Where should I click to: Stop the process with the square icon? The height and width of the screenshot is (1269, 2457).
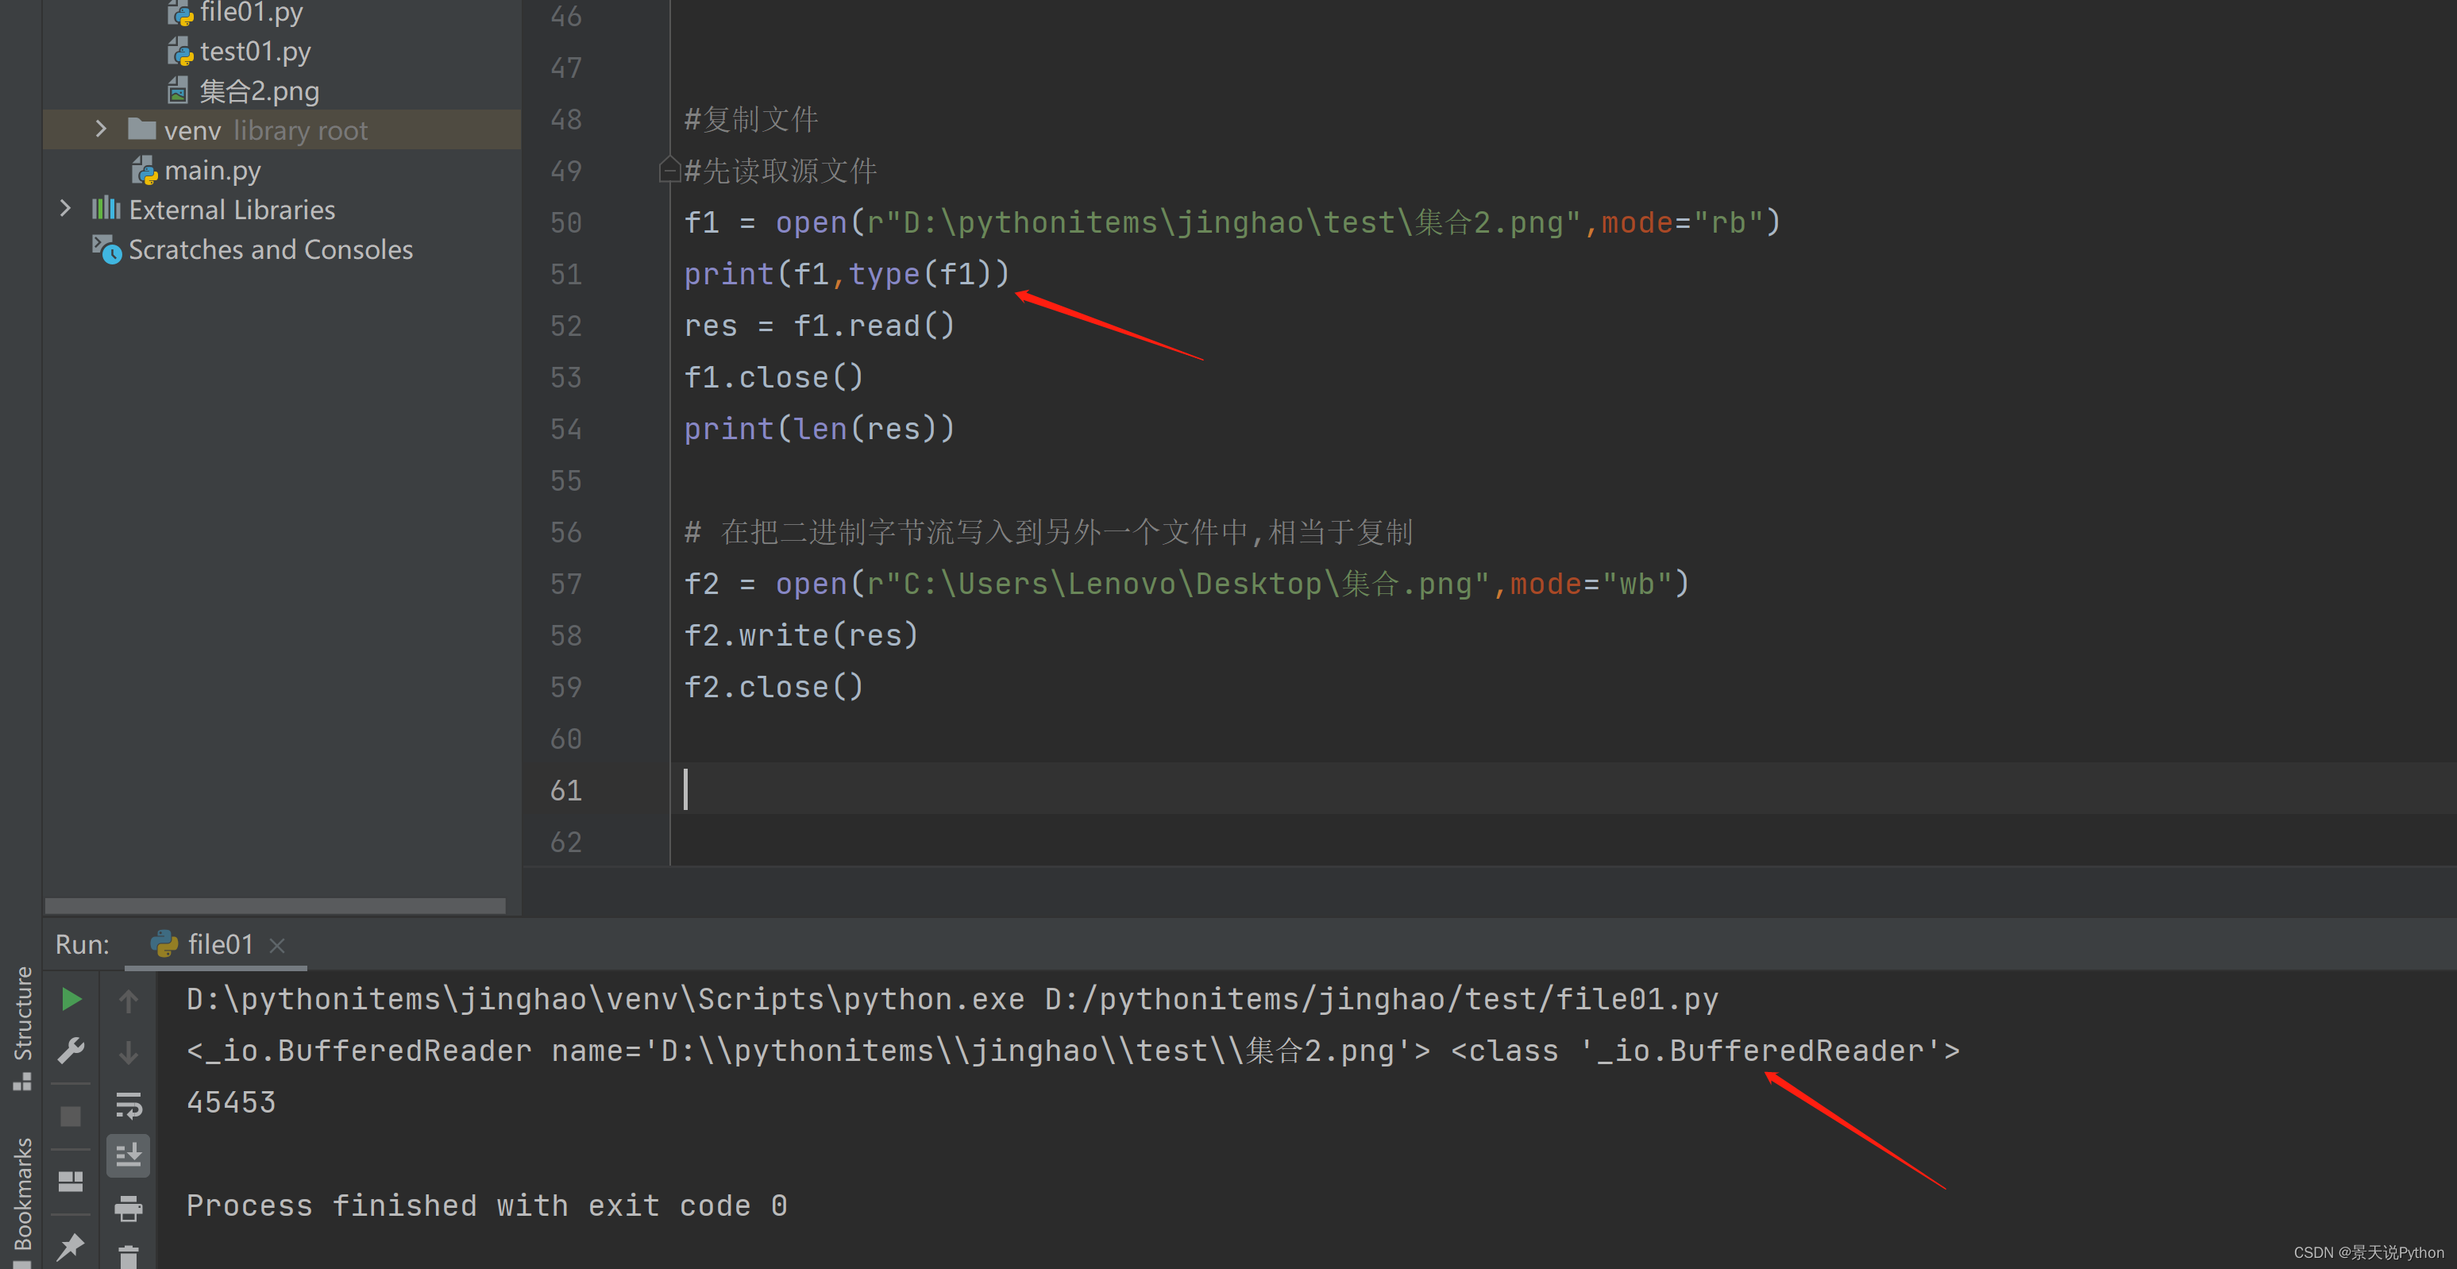coord(71,1116)
